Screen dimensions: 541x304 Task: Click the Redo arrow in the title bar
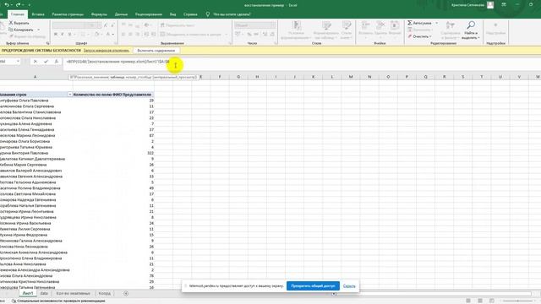(18, 5)
